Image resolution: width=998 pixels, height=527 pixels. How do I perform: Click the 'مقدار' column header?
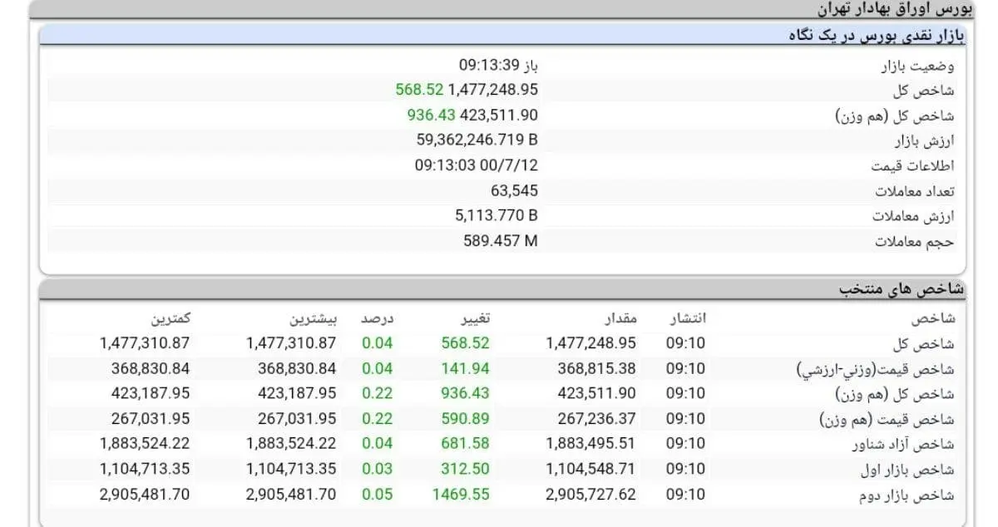click(619, 318)
